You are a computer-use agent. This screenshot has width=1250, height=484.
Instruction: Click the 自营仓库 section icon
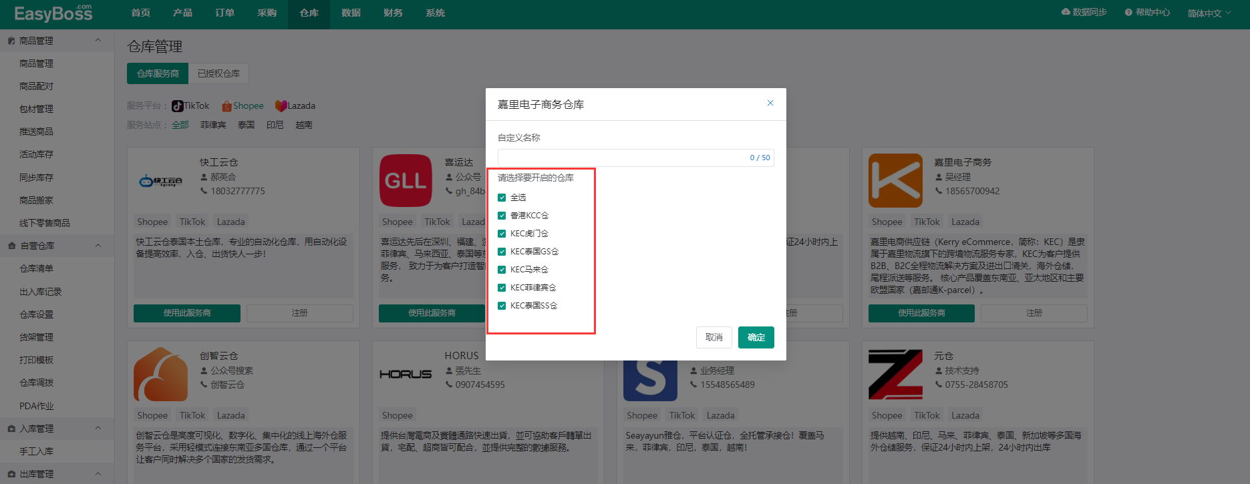click(x=11, y=246)
